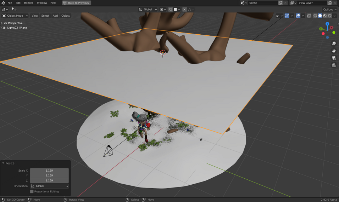The width and height of the screenshot is (339, 202).
Task: Select the pan view hand icon
Action: click(x=334, y=51)
